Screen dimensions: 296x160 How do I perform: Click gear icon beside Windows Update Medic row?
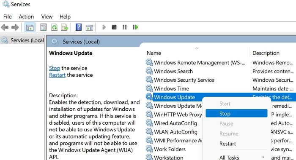tap(149, 106)
